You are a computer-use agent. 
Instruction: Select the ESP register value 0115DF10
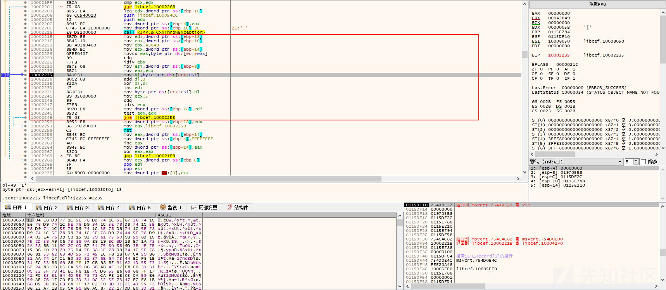[559, 36]
